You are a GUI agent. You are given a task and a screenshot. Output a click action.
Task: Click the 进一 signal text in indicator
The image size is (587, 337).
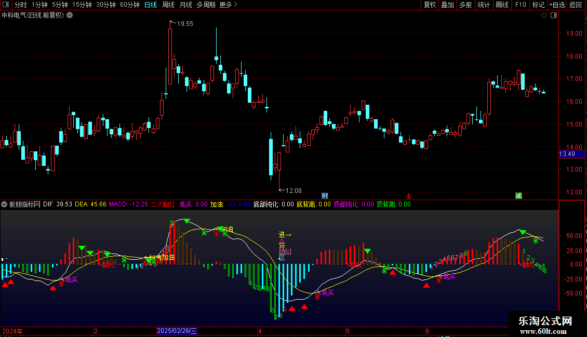pyautogui.click(x=285, y=235)
